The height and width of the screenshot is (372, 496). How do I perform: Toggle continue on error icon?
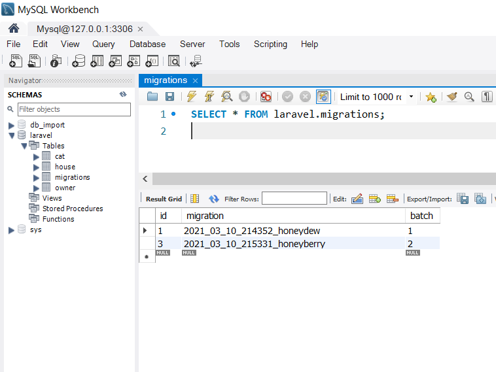tap(266, 96)
